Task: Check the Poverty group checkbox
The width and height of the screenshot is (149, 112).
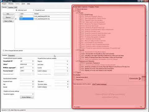Action: click(x=78, y=13)
